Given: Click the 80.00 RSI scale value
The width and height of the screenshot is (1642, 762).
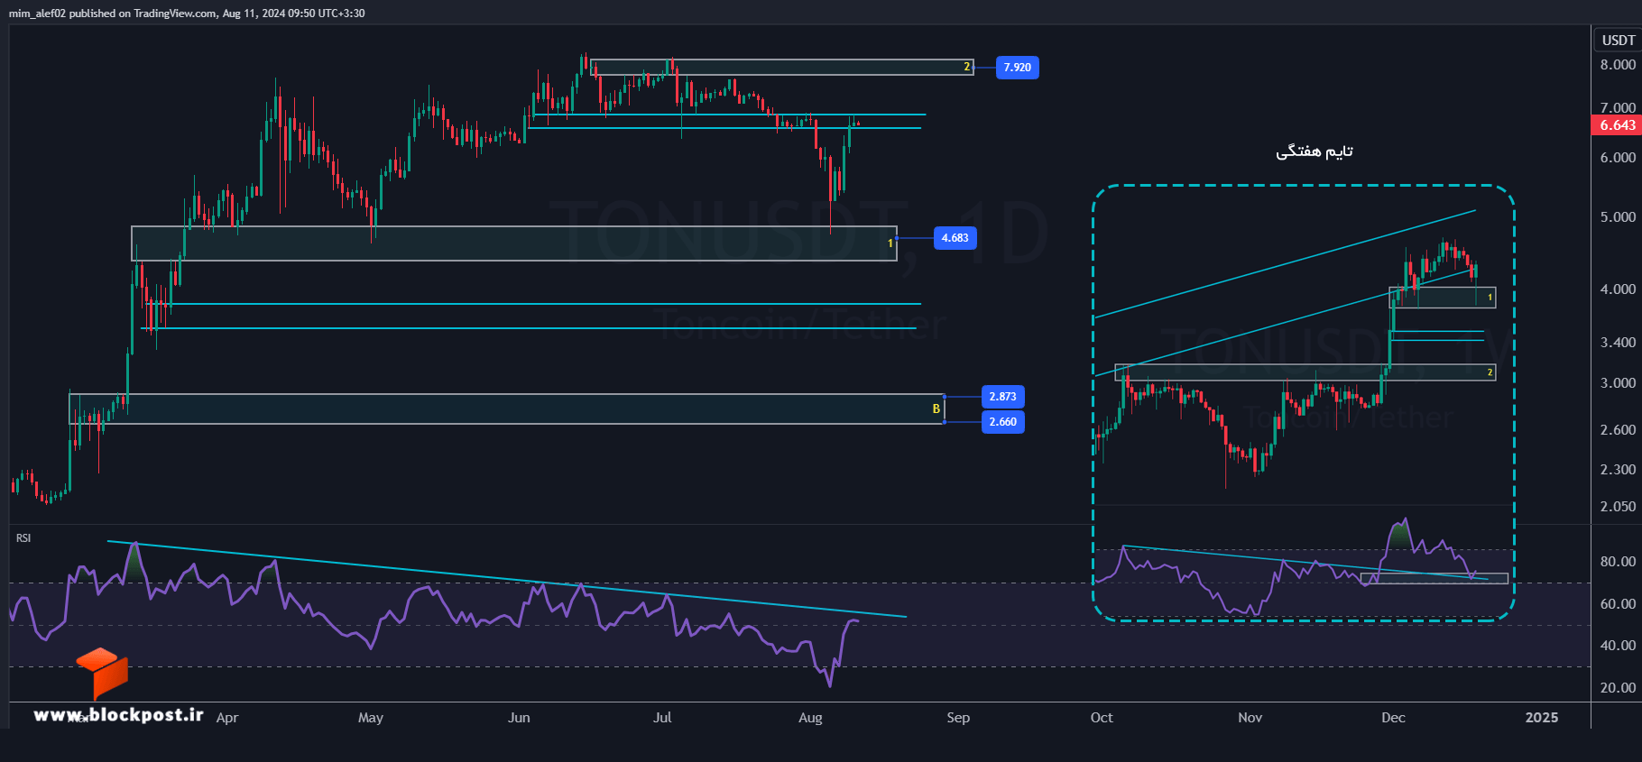Looking at the screenshot, I should (x=1618, y=562).
